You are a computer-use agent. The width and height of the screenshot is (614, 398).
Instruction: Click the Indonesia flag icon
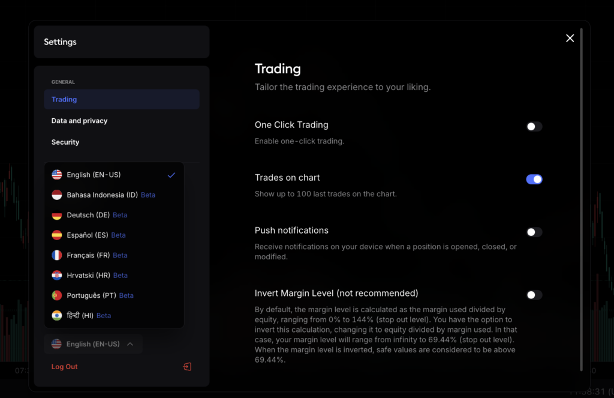(56, 194)
